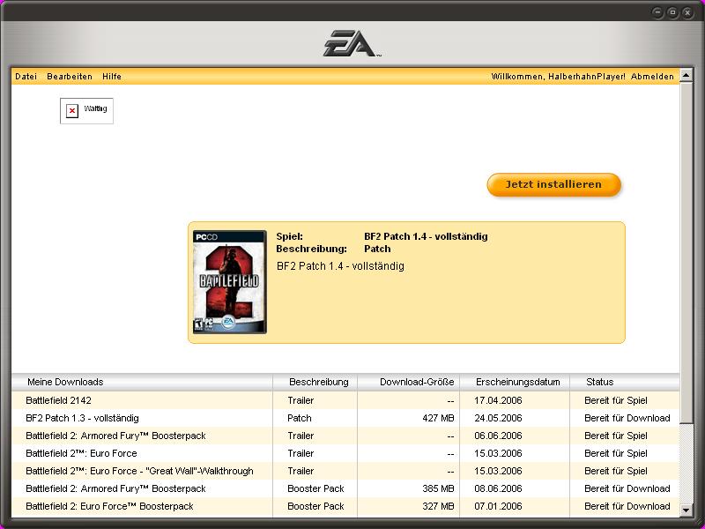Click the Battlefield 2 box art thumbnail
This screenshot has width=705, height=529.
pyautogui.click(x=229, y=282)
